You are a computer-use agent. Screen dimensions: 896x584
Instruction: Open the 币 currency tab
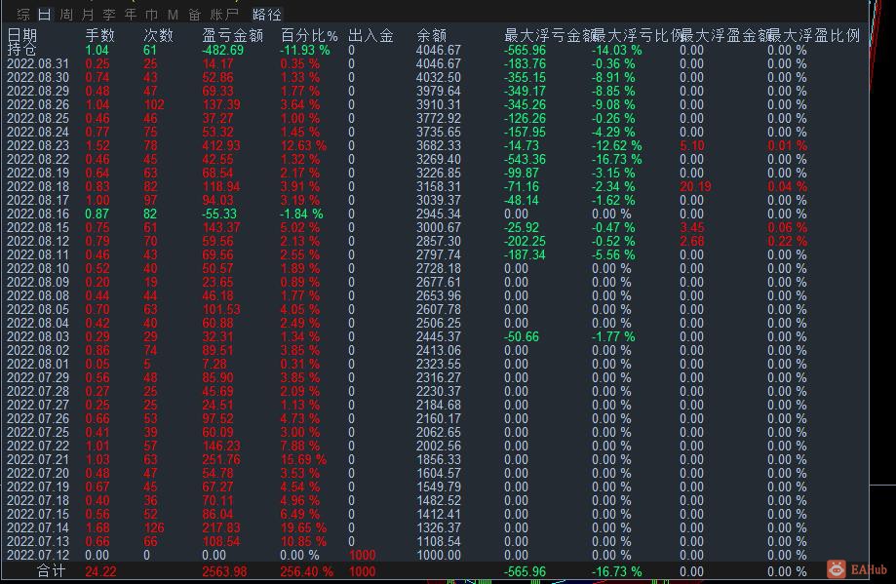pos(151,15)
